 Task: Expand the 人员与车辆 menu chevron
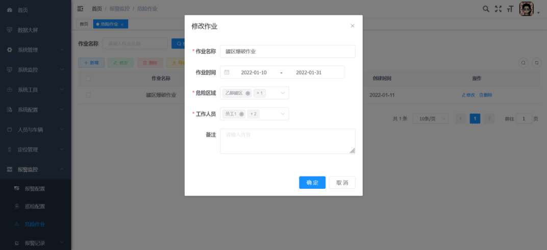point(62,130)
